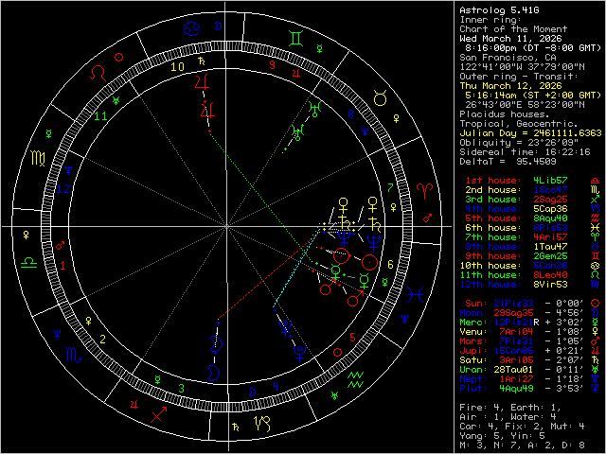This screenshot has width=606, height=454.
Task: Click the Placidus houses text line
Action: (x=502, y=113)
